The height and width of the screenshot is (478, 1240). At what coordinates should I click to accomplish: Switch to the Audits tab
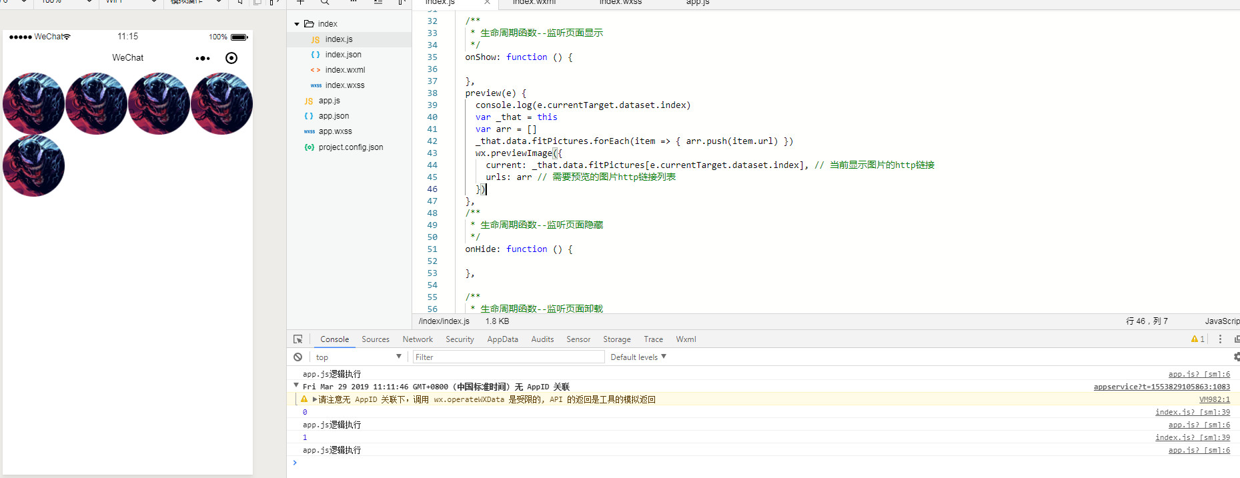tap(542, 339)
